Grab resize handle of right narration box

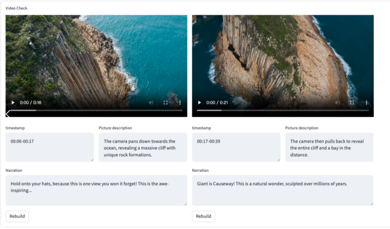(371, 204)
